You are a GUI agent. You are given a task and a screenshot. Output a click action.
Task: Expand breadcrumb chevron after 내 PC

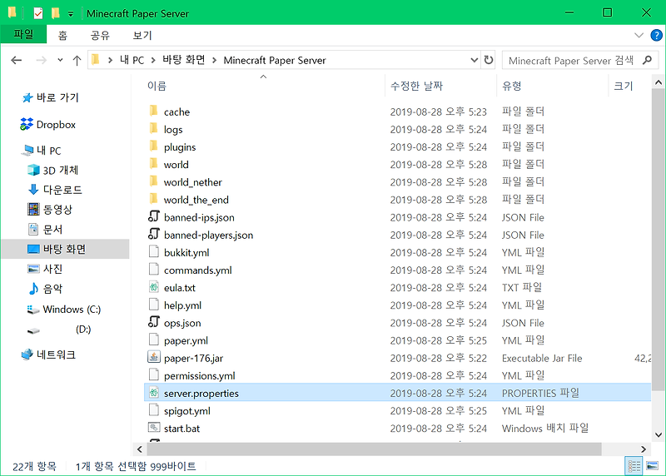tap(153, 60)
